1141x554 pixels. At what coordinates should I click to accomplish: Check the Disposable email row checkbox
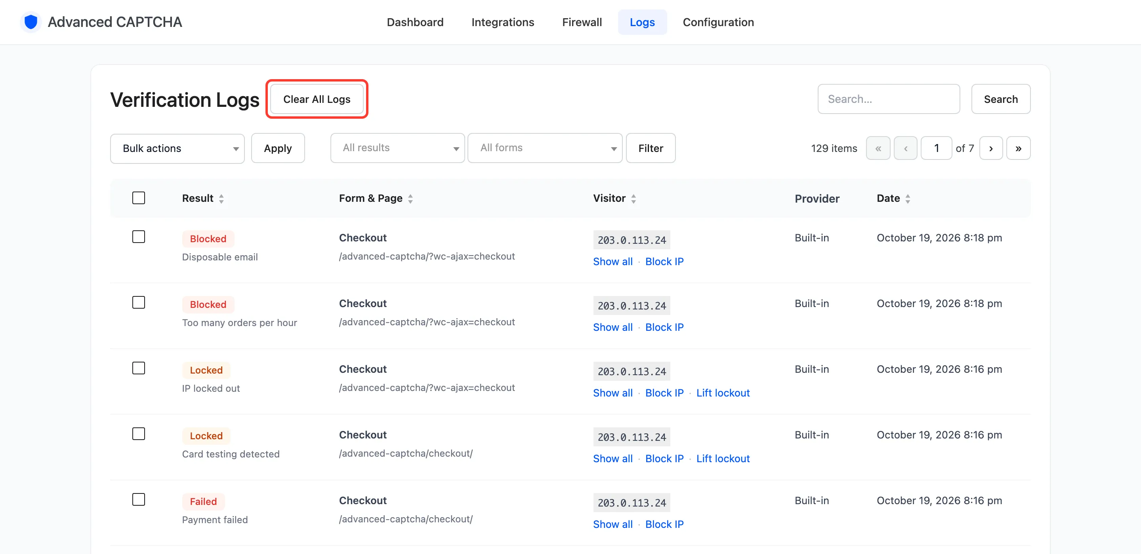(x=139, y=237)
